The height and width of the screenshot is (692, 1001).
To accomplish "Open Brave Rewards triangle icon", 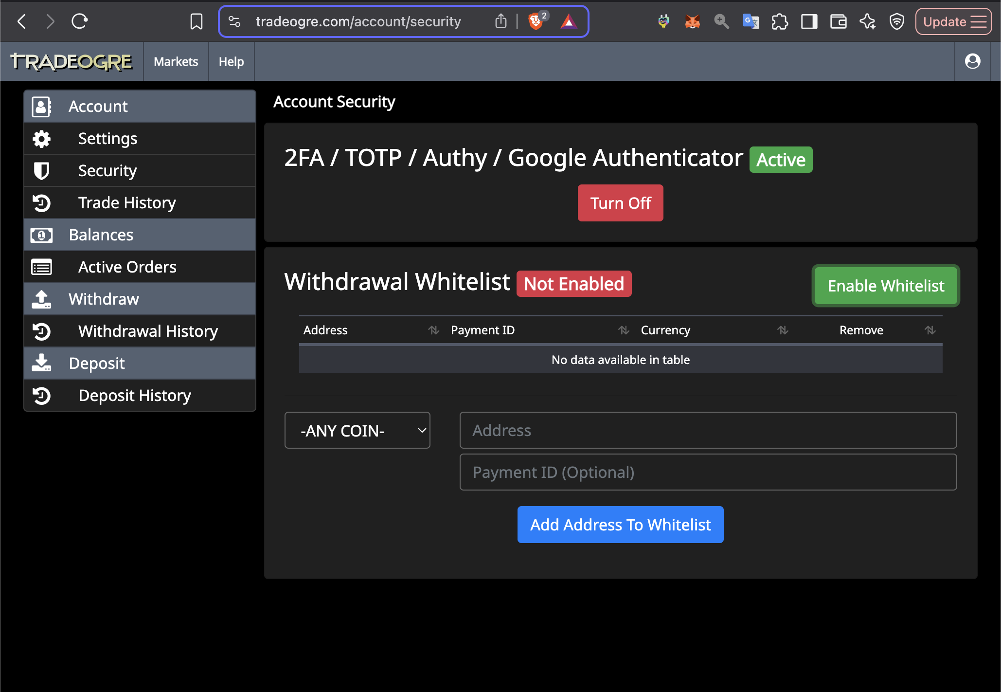I will click(568, 21).
